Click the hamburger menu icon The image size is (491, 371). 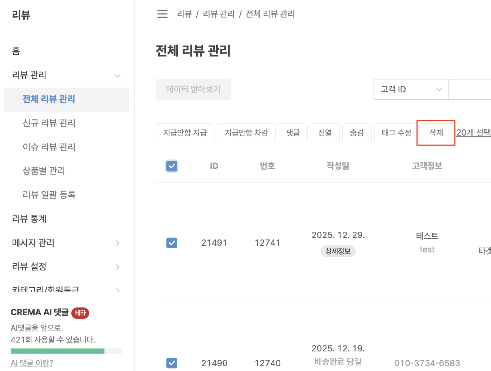click(162, 14)
